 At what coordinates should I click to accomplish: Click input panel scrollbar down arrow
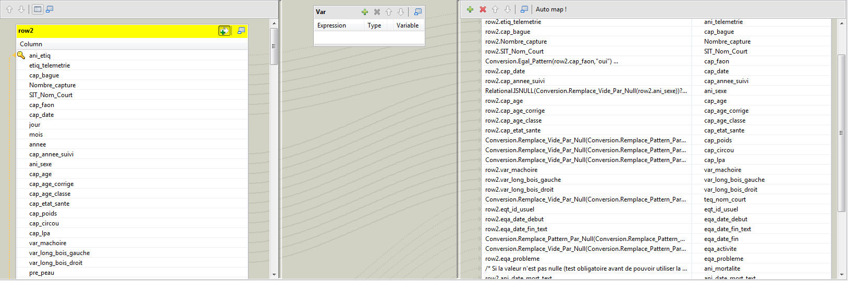(274, 274)
